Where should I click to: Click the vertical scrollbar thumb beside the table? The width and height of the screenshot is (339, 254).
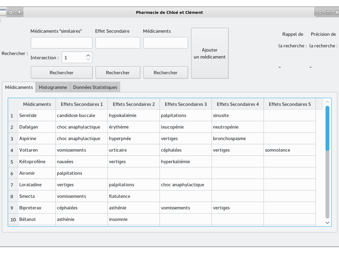pos(327,127)
